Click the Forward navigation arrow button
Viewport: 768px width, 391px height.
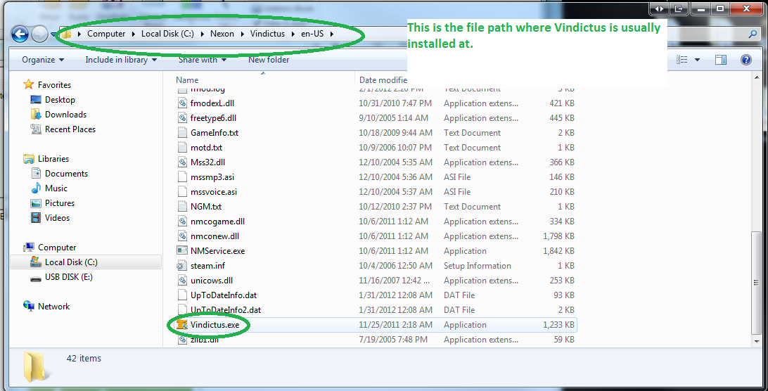[39, 34]
